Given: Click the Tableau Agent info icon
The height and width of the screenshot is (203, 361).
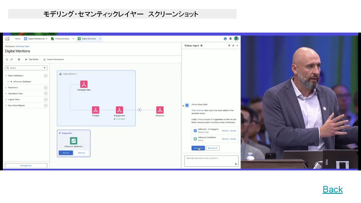Looking at the screenshot, I should [x=202, y=46].
